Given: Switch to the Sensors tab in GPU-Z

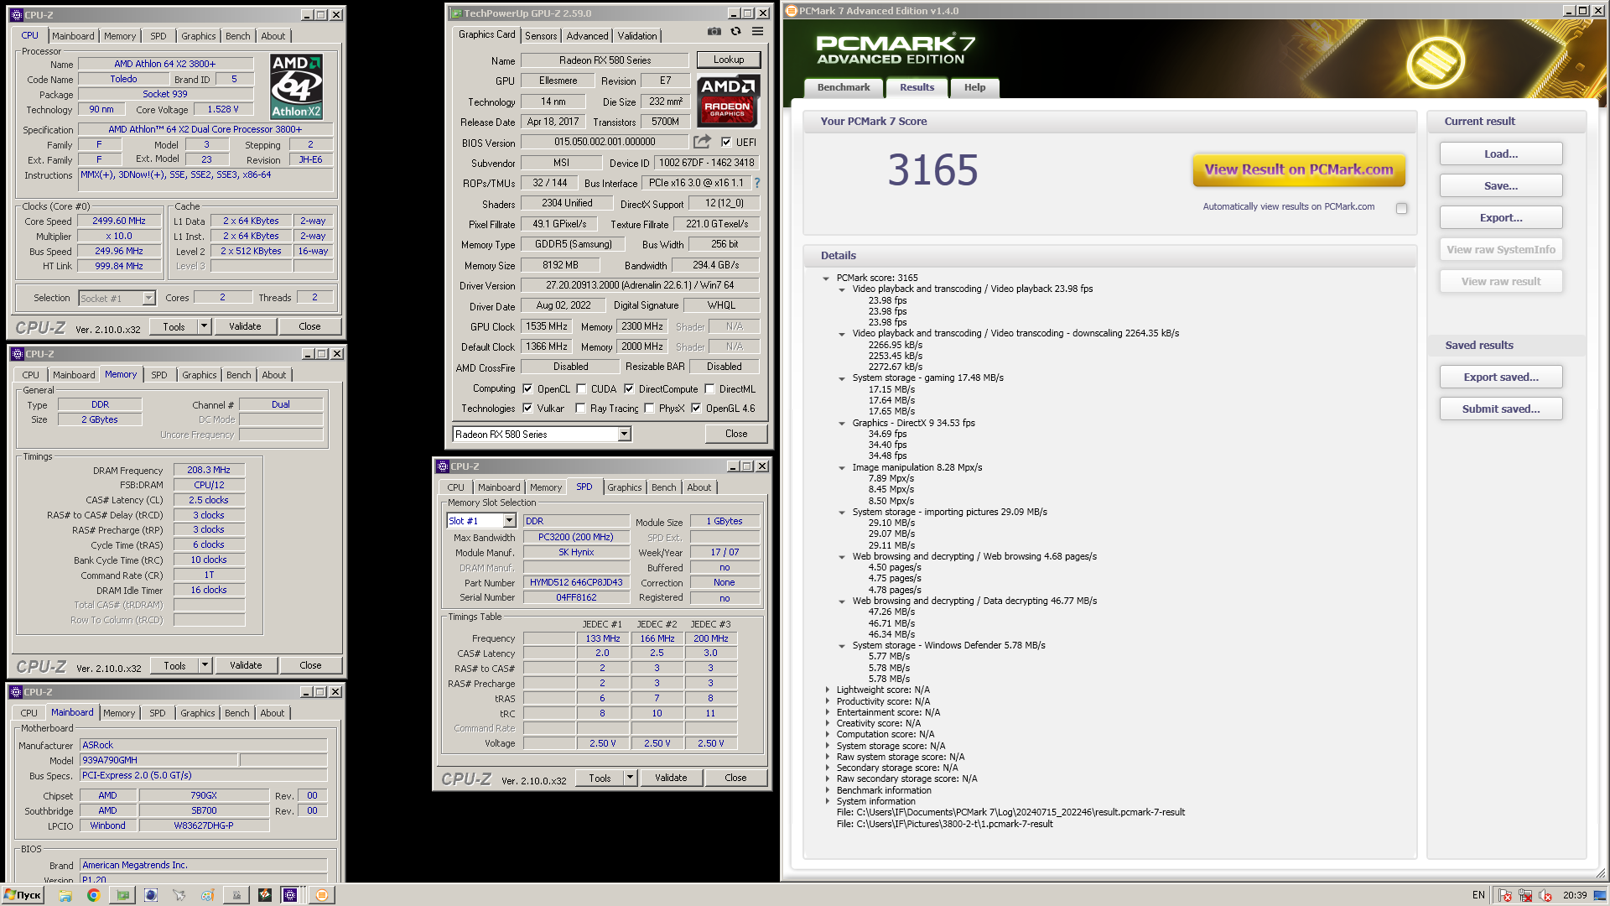Looking at the screenshot, I should (541, 36).
